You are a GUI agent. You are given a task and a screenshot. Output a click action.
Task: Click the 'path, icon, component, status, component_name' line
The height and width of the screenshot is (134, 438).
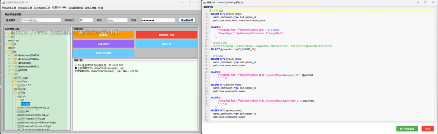click(239, 20)
